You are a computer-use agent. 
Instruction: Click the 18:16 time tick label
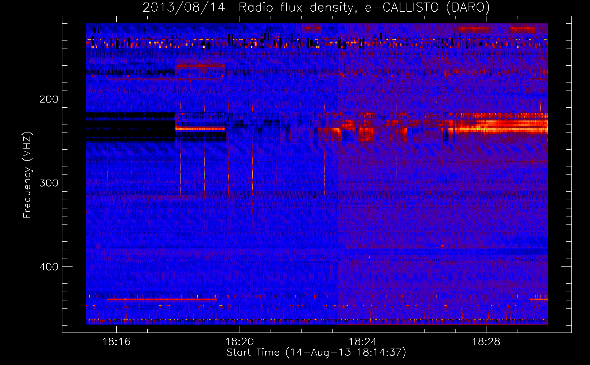click(116, 342)
